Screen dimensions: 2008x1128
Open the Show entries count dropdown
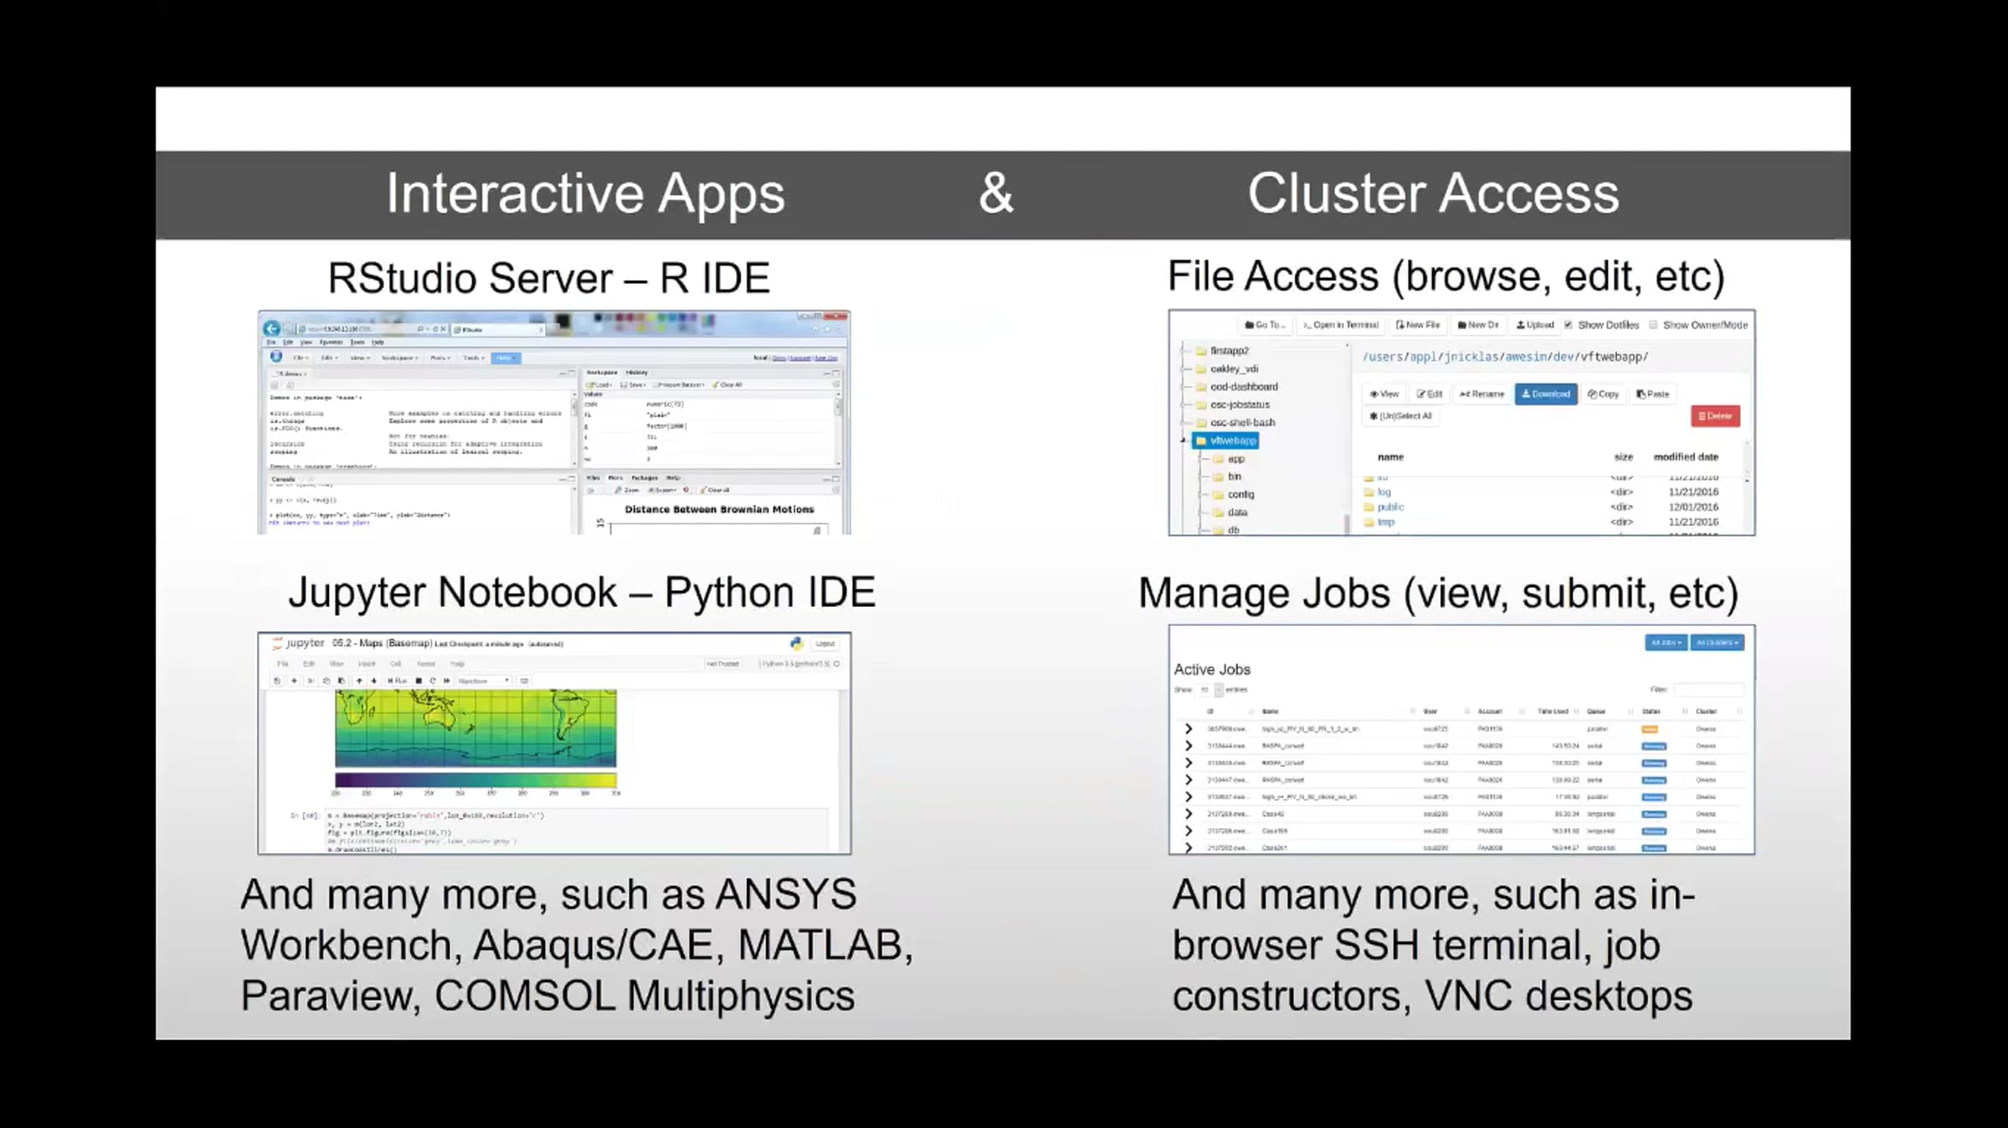pos(1210,690)
